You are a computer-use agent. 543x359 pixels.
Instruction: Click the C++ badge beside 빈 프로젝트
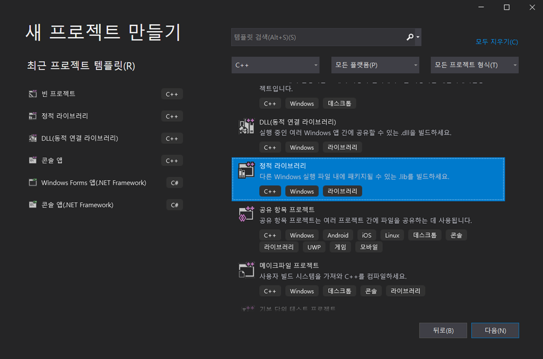coord(172,94)
